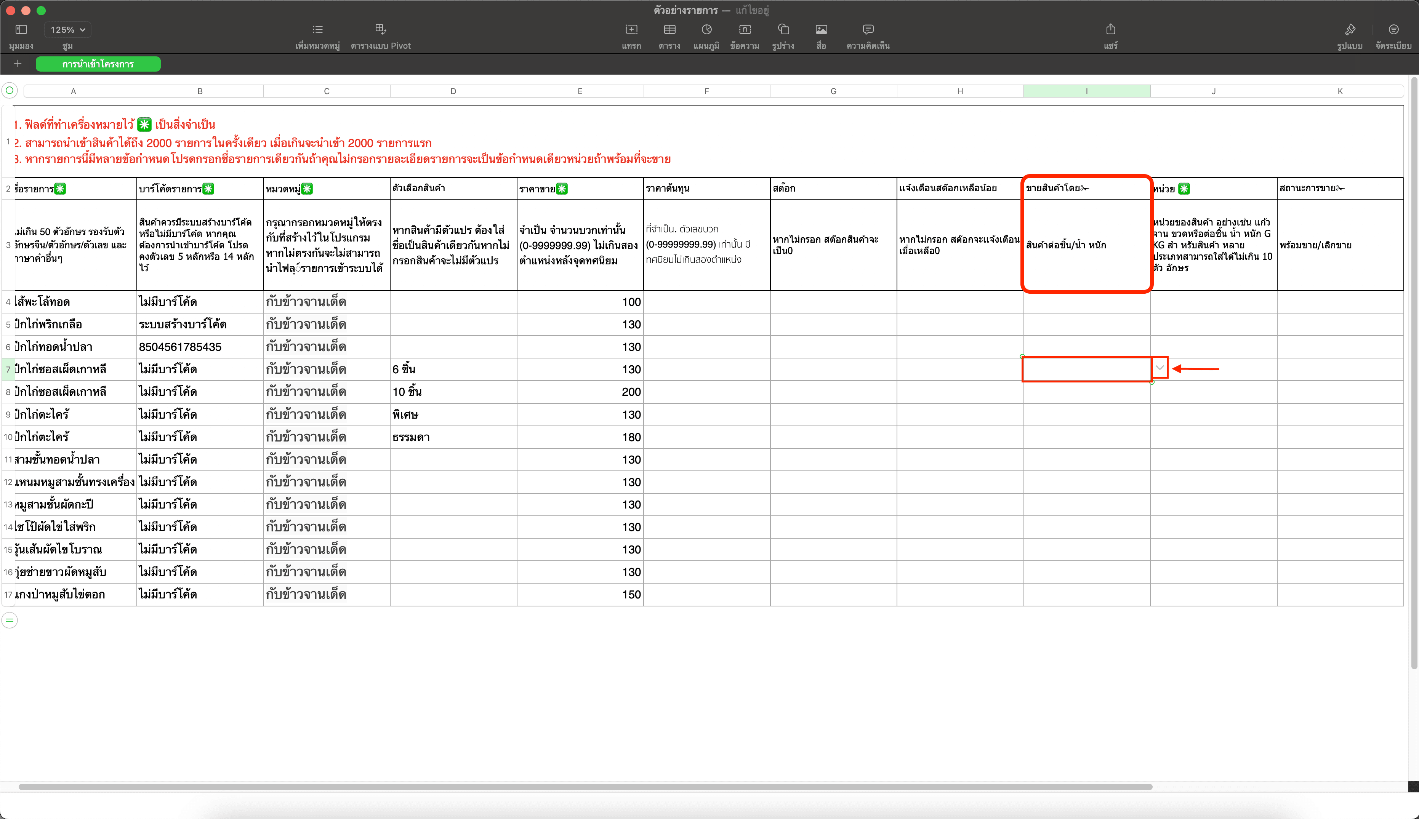Add a new sheet with plus button
The image size is (1419, 819).
pos(18,64)
